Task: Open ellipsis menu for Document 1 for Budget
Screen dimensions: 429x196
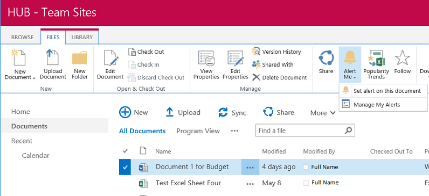Action: point(250,168)
